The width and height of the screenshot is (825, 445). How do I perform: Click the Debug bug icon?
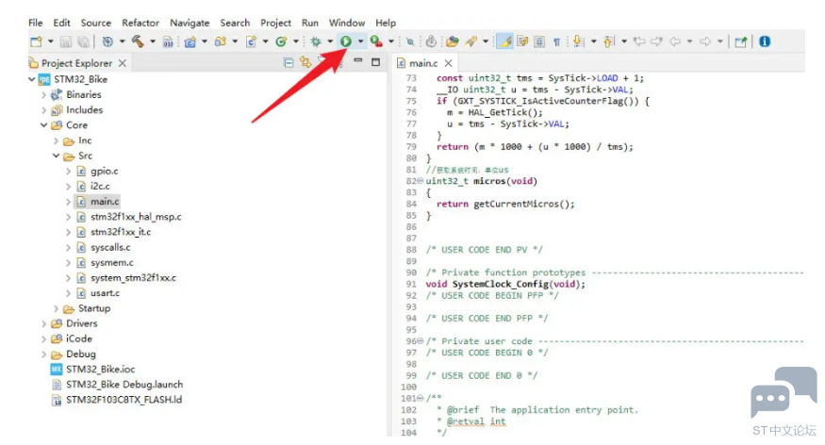[x=316, y=41]
